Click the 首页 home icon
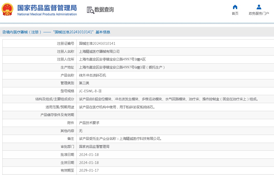Viewport: 274px width, 175px height. 235,7
